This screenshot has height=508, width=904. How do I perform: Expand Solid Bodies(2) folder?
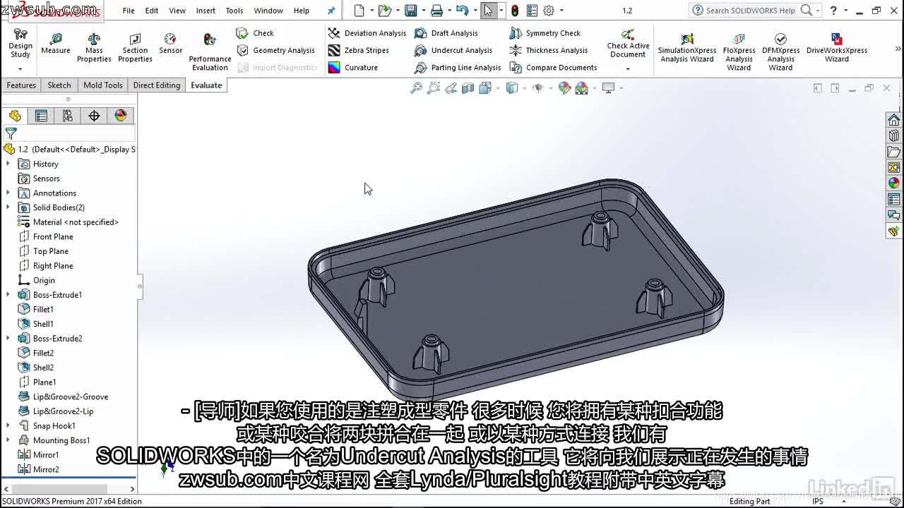(x=8, y=207)
